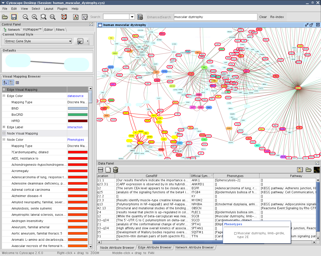Switch to the Edge Attribute Browser tab

155,247
